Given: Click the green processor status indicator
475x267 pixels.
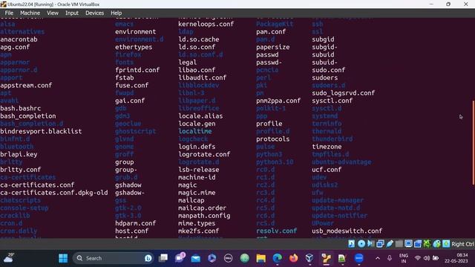Looking at the screenshot, I should pyautogui.click(x=427, y=244).
